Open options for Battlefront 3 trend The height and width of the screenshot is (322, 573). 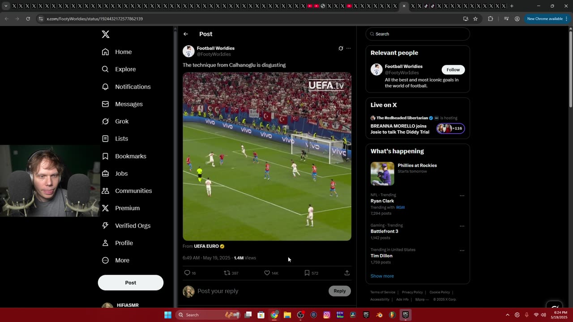pos(462,226)
